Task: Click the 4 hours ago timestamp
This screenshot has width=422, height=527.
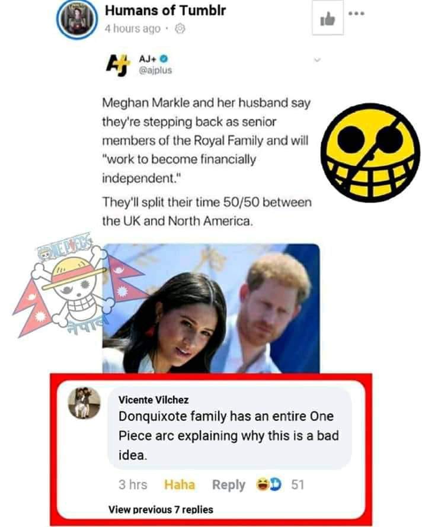Action: coord(133,29)
